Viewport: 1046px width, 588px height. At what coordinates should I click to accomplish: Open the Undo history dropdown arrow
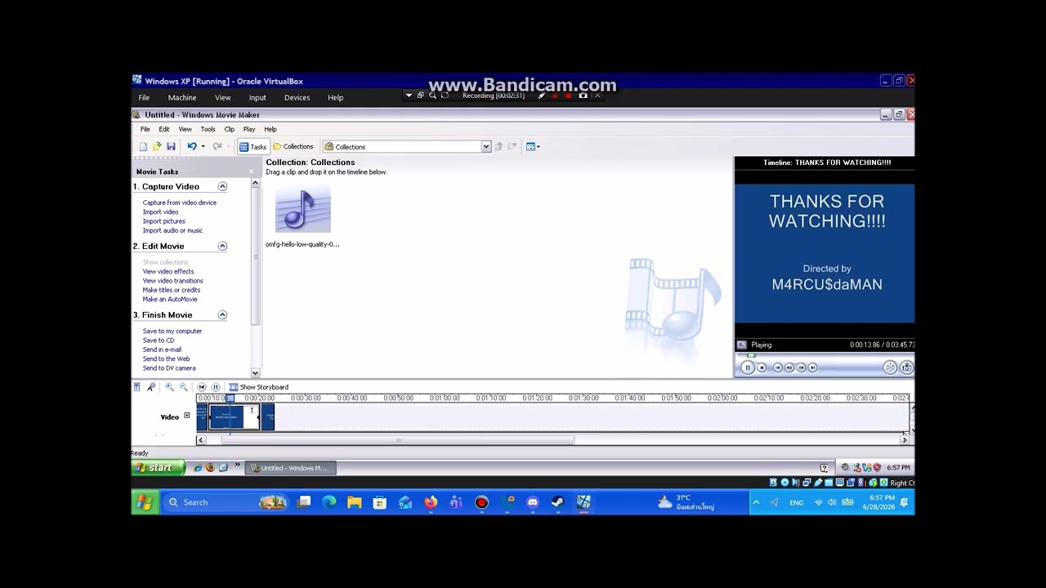coord(203,147)
